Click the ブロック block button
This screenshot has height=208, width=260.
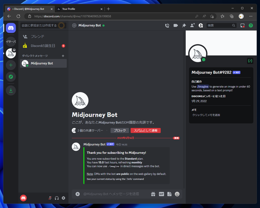coord(120,130)
